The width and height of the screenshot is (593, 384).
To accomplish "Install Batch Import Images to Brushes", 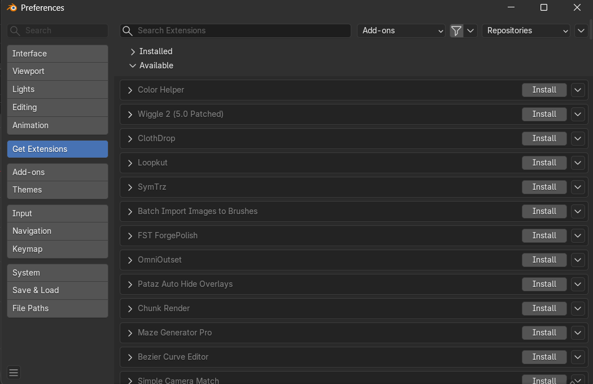I will pyautogui.click(x=544, y=211).
